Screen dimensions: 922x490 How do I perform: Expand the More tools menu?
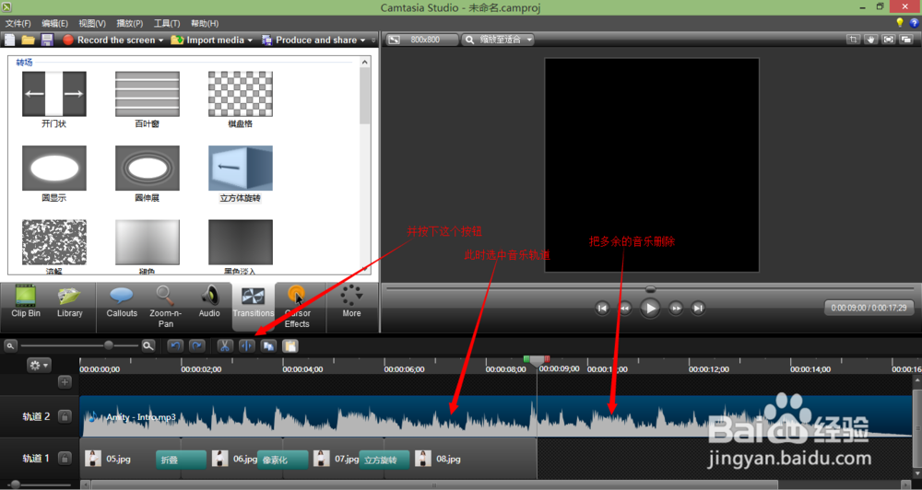pos(351,302)
